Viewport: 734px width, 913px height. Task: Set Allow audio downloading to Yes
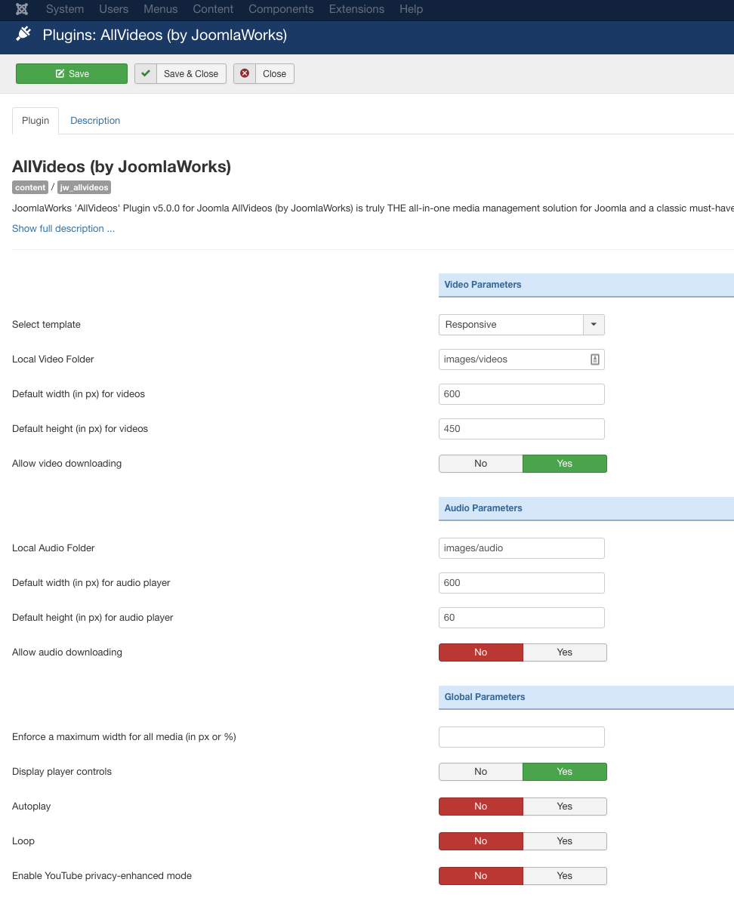pyautogui.click(x=565, y=652)
